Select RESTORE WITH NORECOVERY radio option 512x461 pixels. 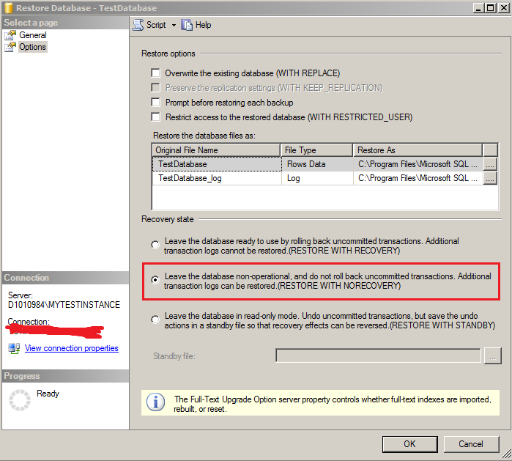point(155,280)
